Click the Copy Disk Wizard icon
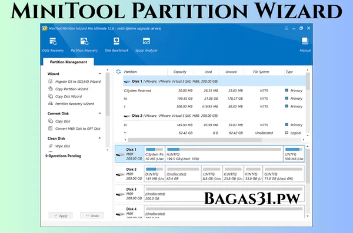 click(51, 96)
